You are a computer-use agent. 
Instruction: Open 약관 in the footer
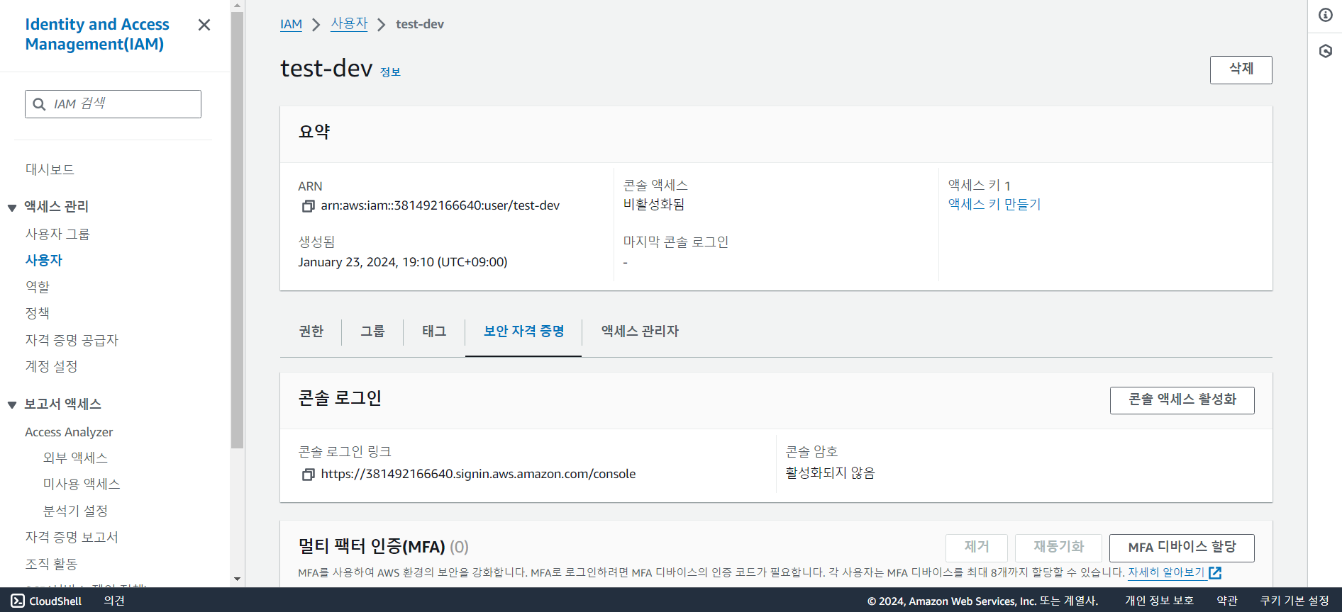pos(1227,601)
